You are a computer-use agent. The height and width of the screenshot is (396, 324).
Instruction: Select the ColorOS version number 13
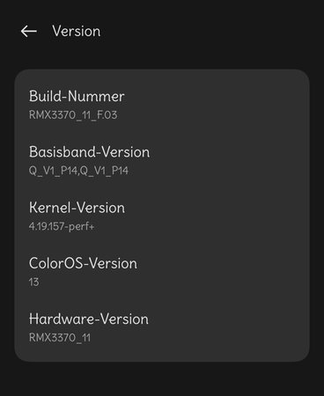coord(33,282)
